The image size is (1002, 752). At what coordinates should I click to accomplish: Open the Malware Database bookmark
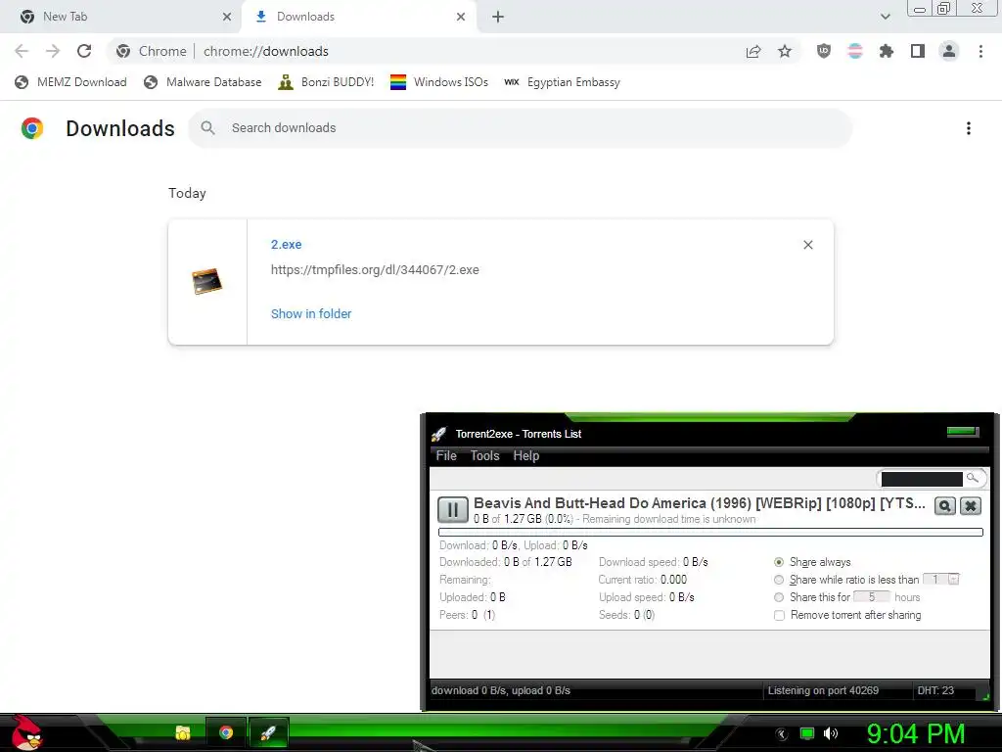[x=204, y=82]
